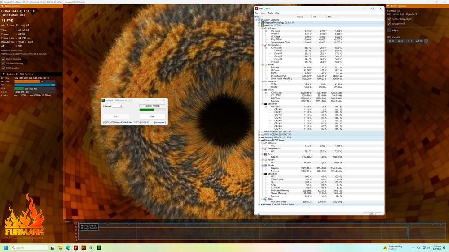Click the green CPU Burner progress bar

click(x=152, y=110)
